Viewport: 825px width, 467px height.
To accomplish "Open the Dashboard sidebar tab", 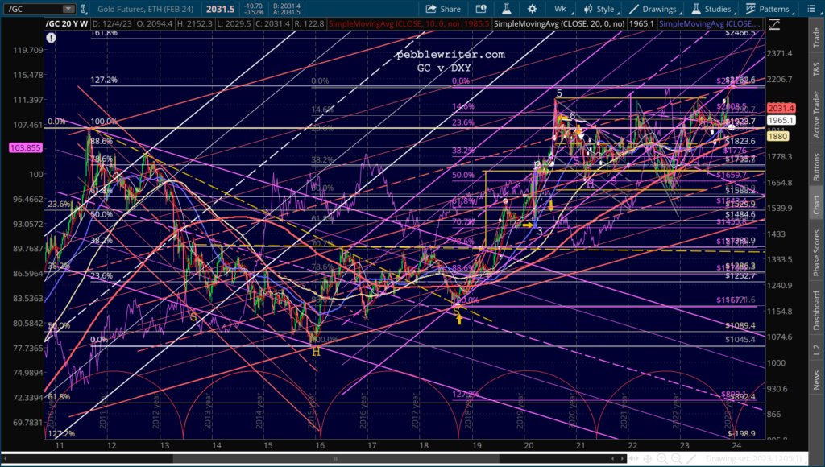I will point(817,311).
